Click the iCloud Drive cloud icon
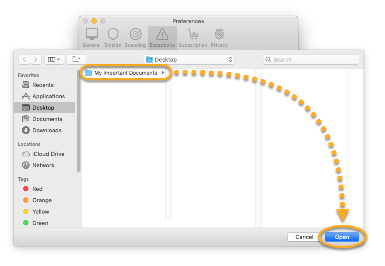This screenshot has width=385, height=266. click(26, 154)
